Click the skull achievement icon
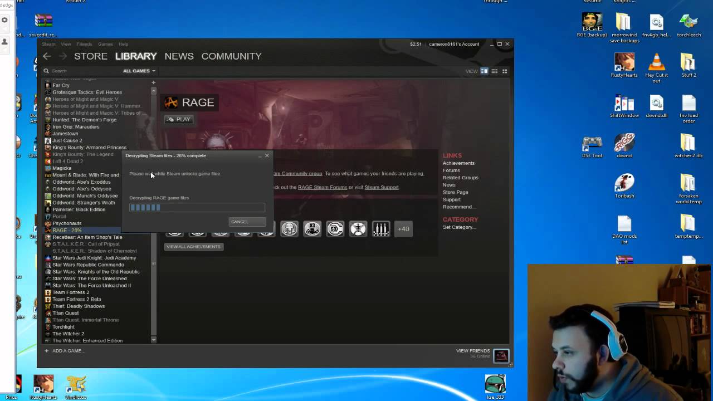 pyautogui.click(x=289, y=228)
